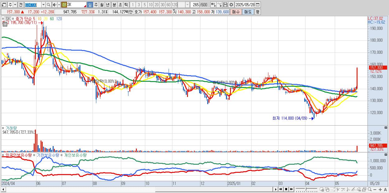Screen dimensions: 389x193
Task: Select the 분 minute period toggle
Action: [114, 5]
